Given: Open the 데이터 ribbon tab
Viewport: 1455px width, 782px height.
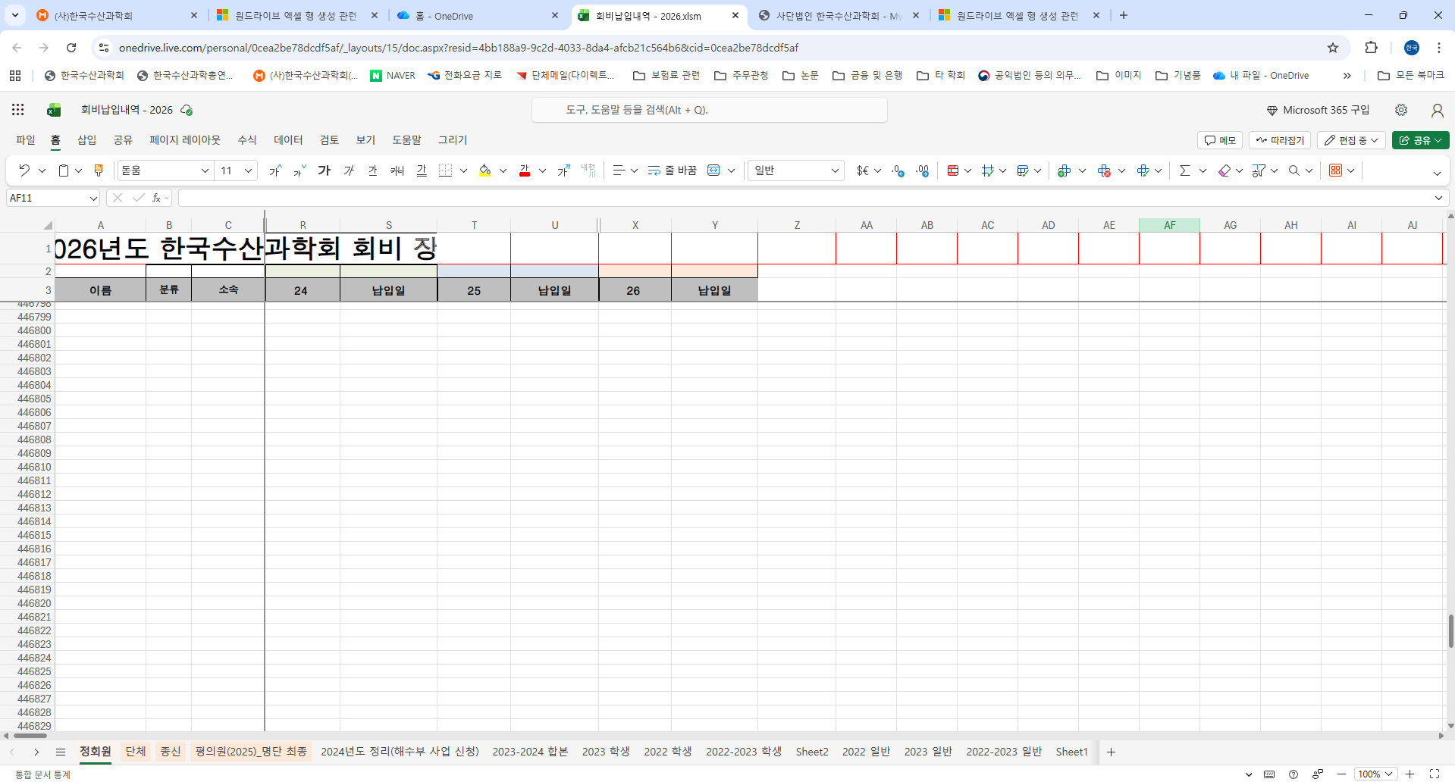Looking at the screenshot, I should click(288, 140).
